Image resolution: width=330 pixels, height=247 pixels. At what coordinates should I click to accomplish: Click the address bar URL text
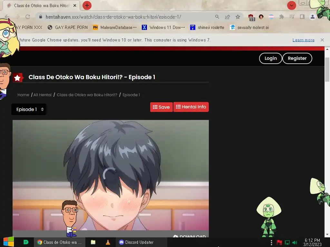tap(113, 17)
